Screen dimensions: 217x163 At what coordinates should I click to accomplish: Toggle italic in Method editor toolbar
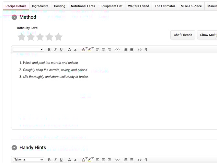click(x=55, y=50)
